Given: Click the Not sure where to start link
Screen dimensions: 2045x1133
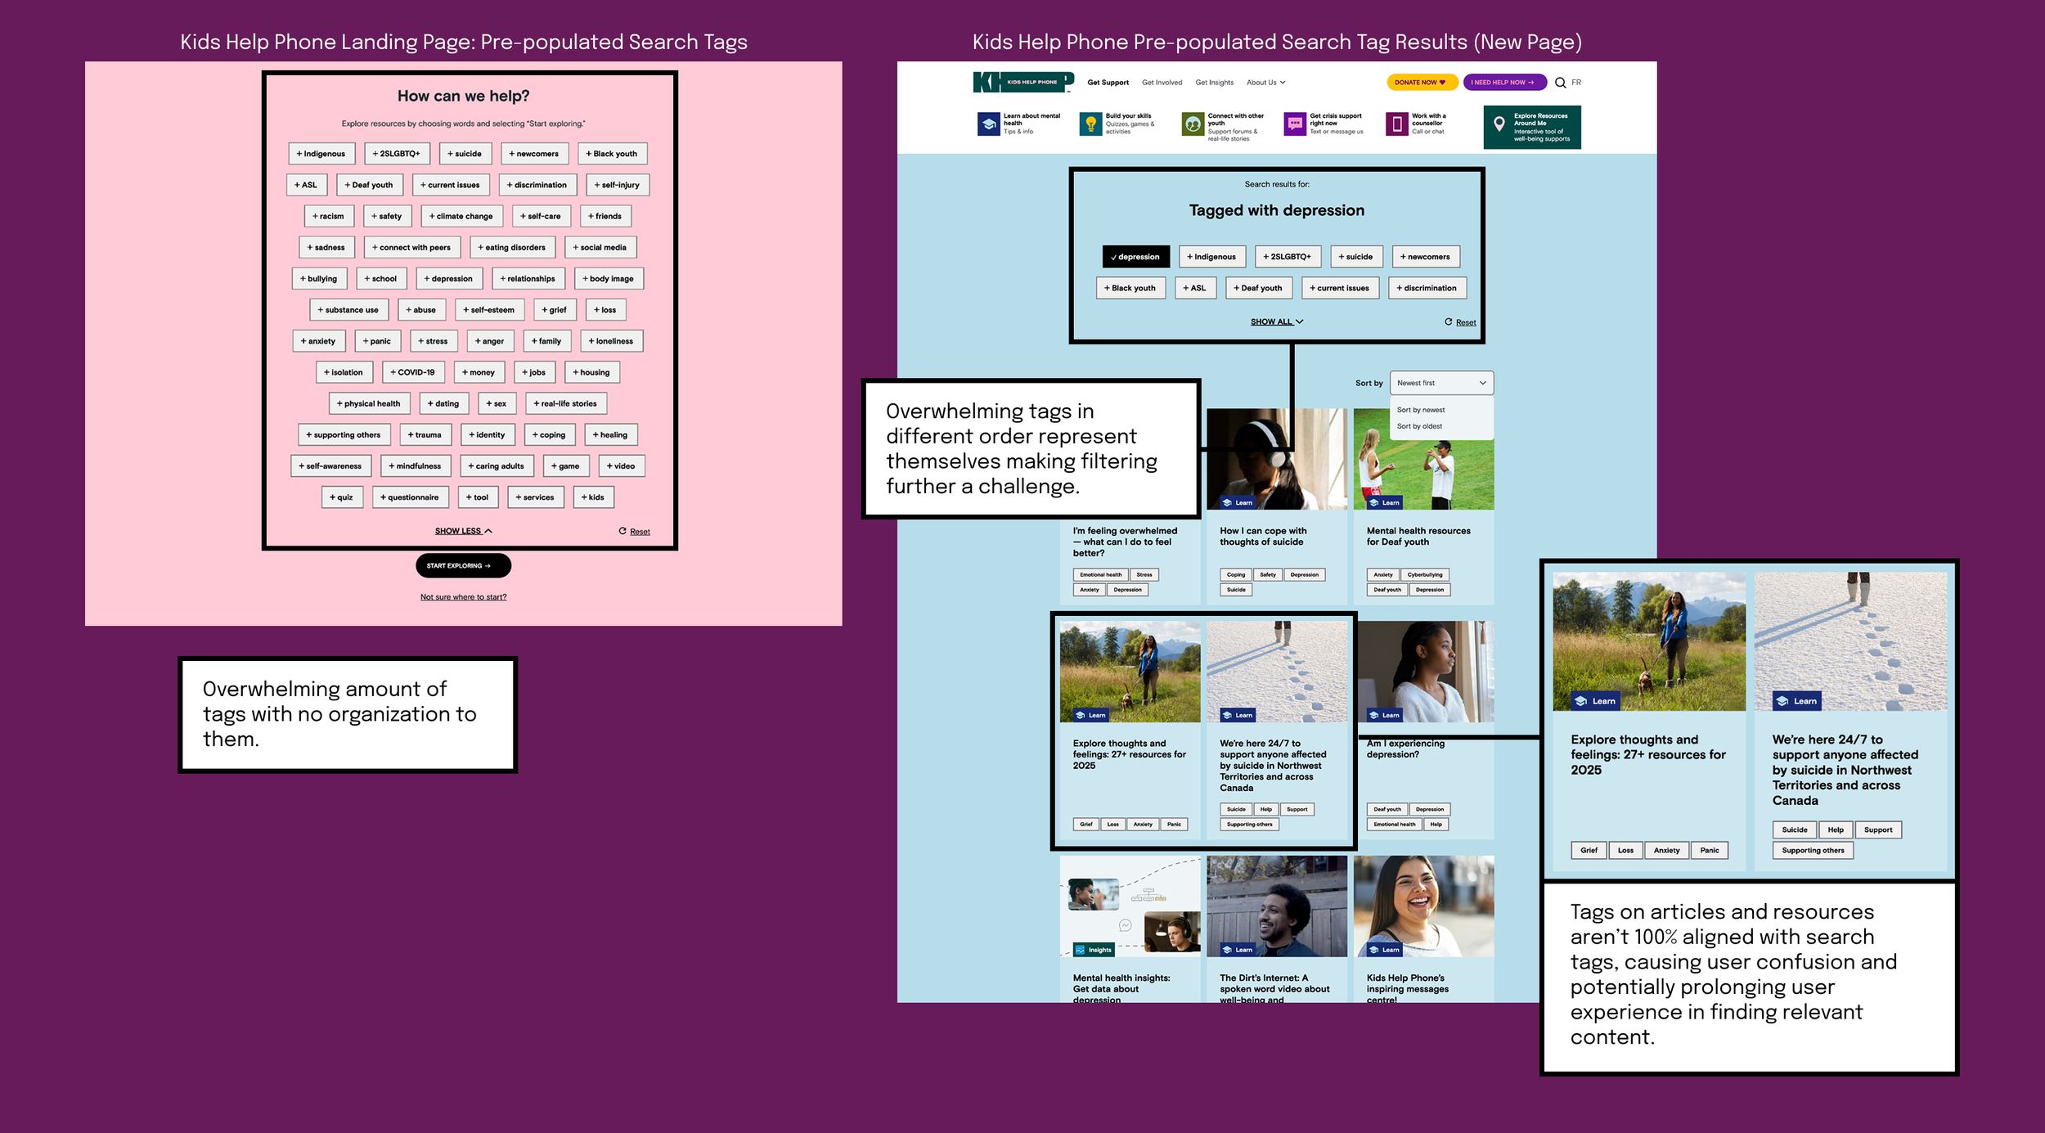Looking at the screenshot, I should 463,597.
